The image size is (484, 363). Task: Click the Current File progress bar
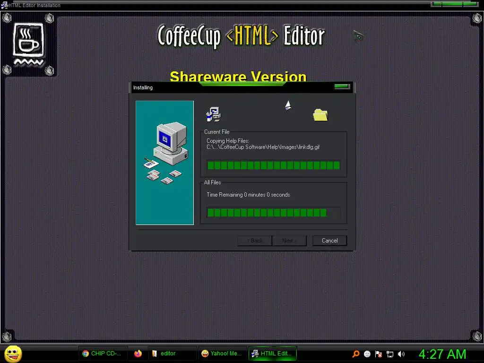tap(274, 165)
